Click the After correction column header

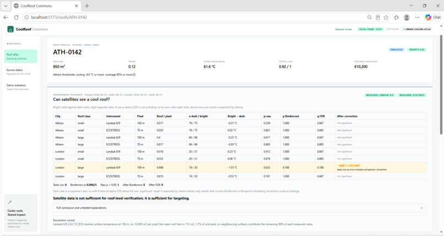[x=347, y=116]
